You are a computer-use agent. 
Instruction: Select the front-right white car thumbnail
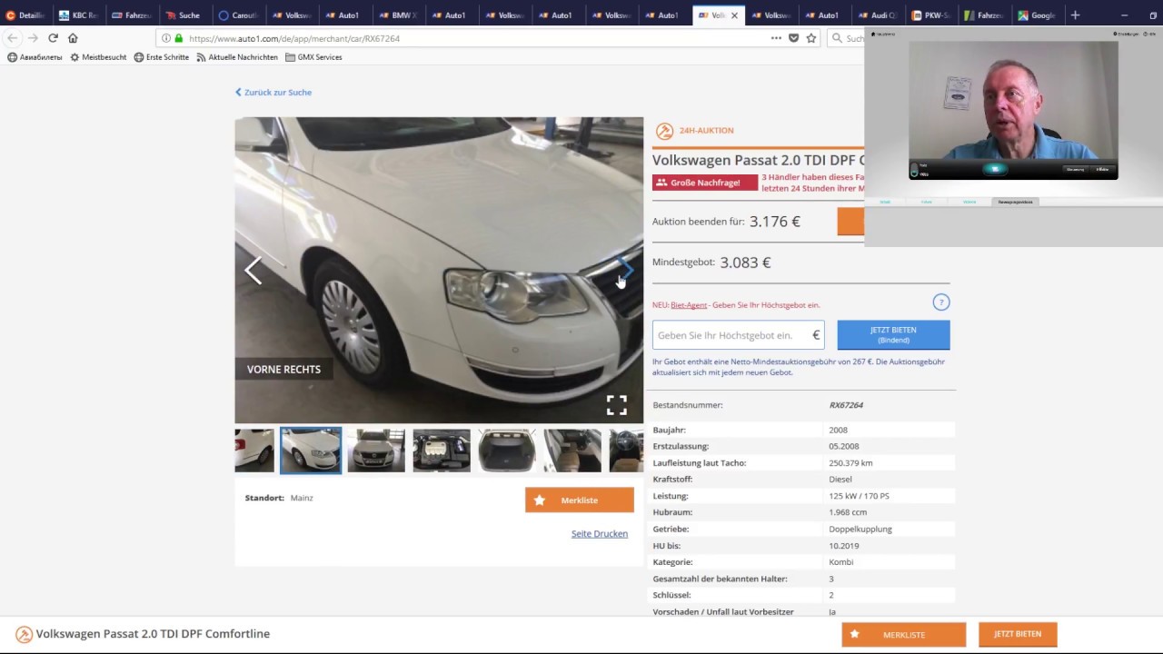(311, 451)
